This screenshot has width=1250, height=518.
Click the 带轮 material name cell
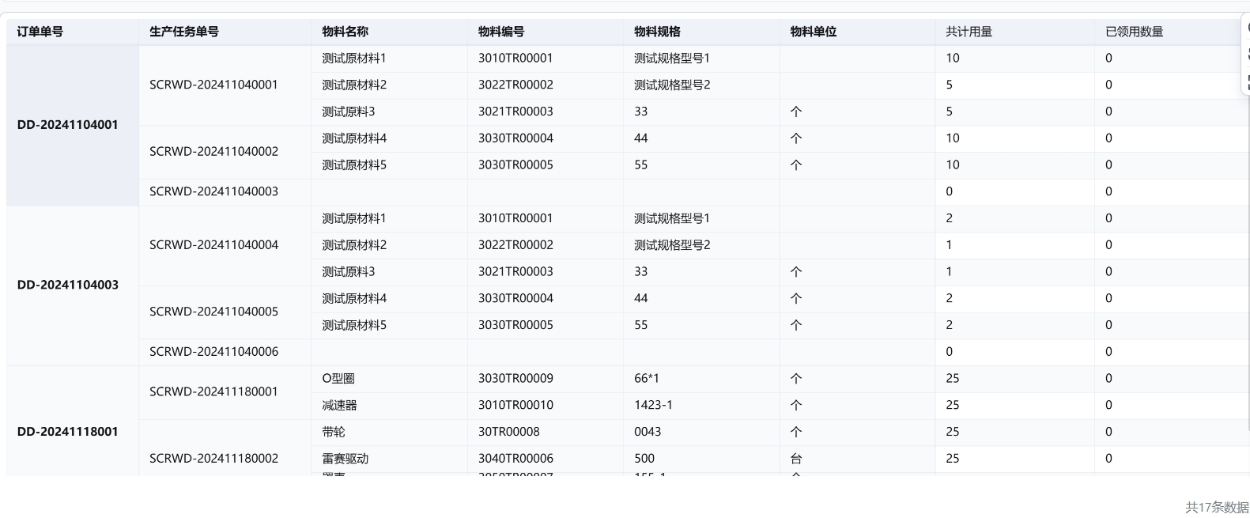(x=334, y=432)
